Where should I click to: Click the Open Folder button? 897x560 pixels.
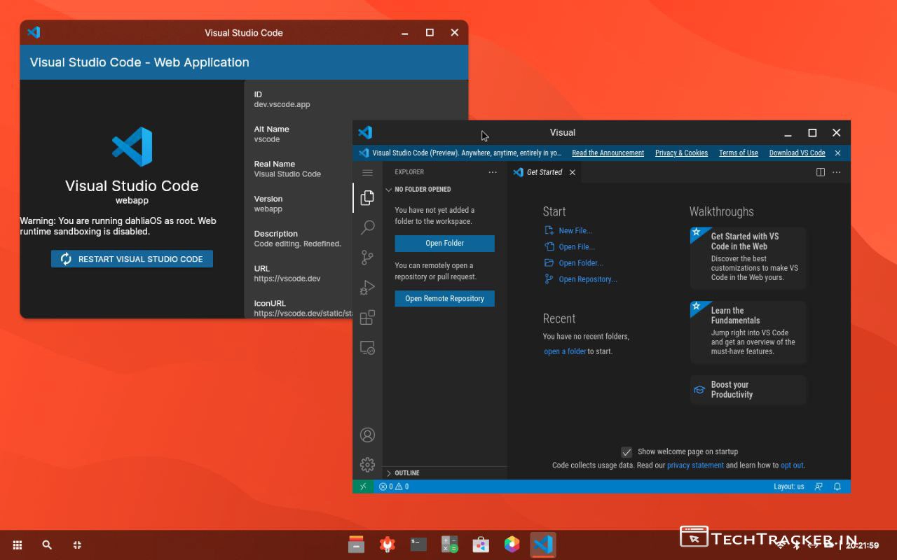444,244
